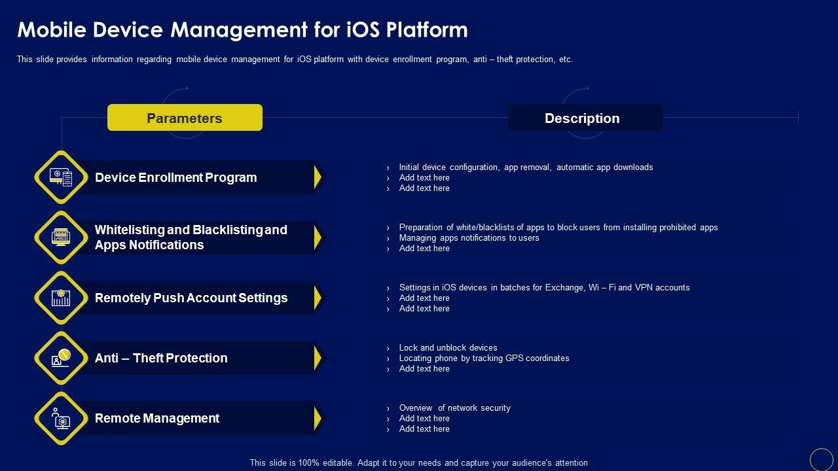Select the Remotely Push Account Settings icon
Viewport: 838px width, 471px height.
click(61, 298)
